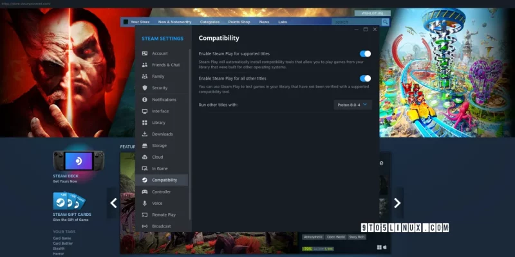
Task: Click the Story Rich tag button
Action: 357,237
